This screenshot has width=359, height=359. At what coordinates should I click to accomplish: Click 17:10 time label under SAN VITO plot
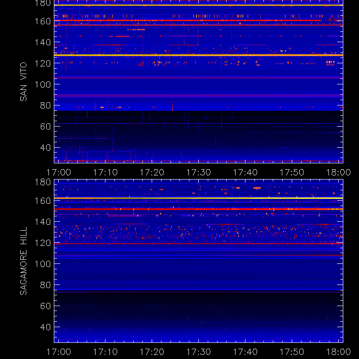105,172
